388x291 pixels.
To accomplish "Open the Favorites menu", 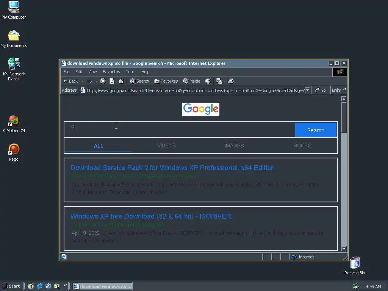I will click(x=111, y=72).
